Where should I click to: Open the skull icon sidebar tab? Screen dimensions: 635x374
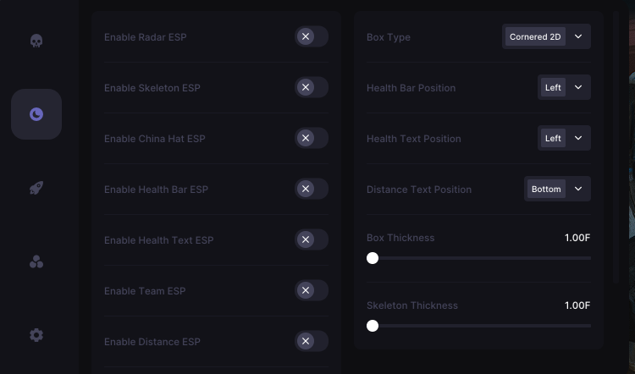[x=36, y=41]
